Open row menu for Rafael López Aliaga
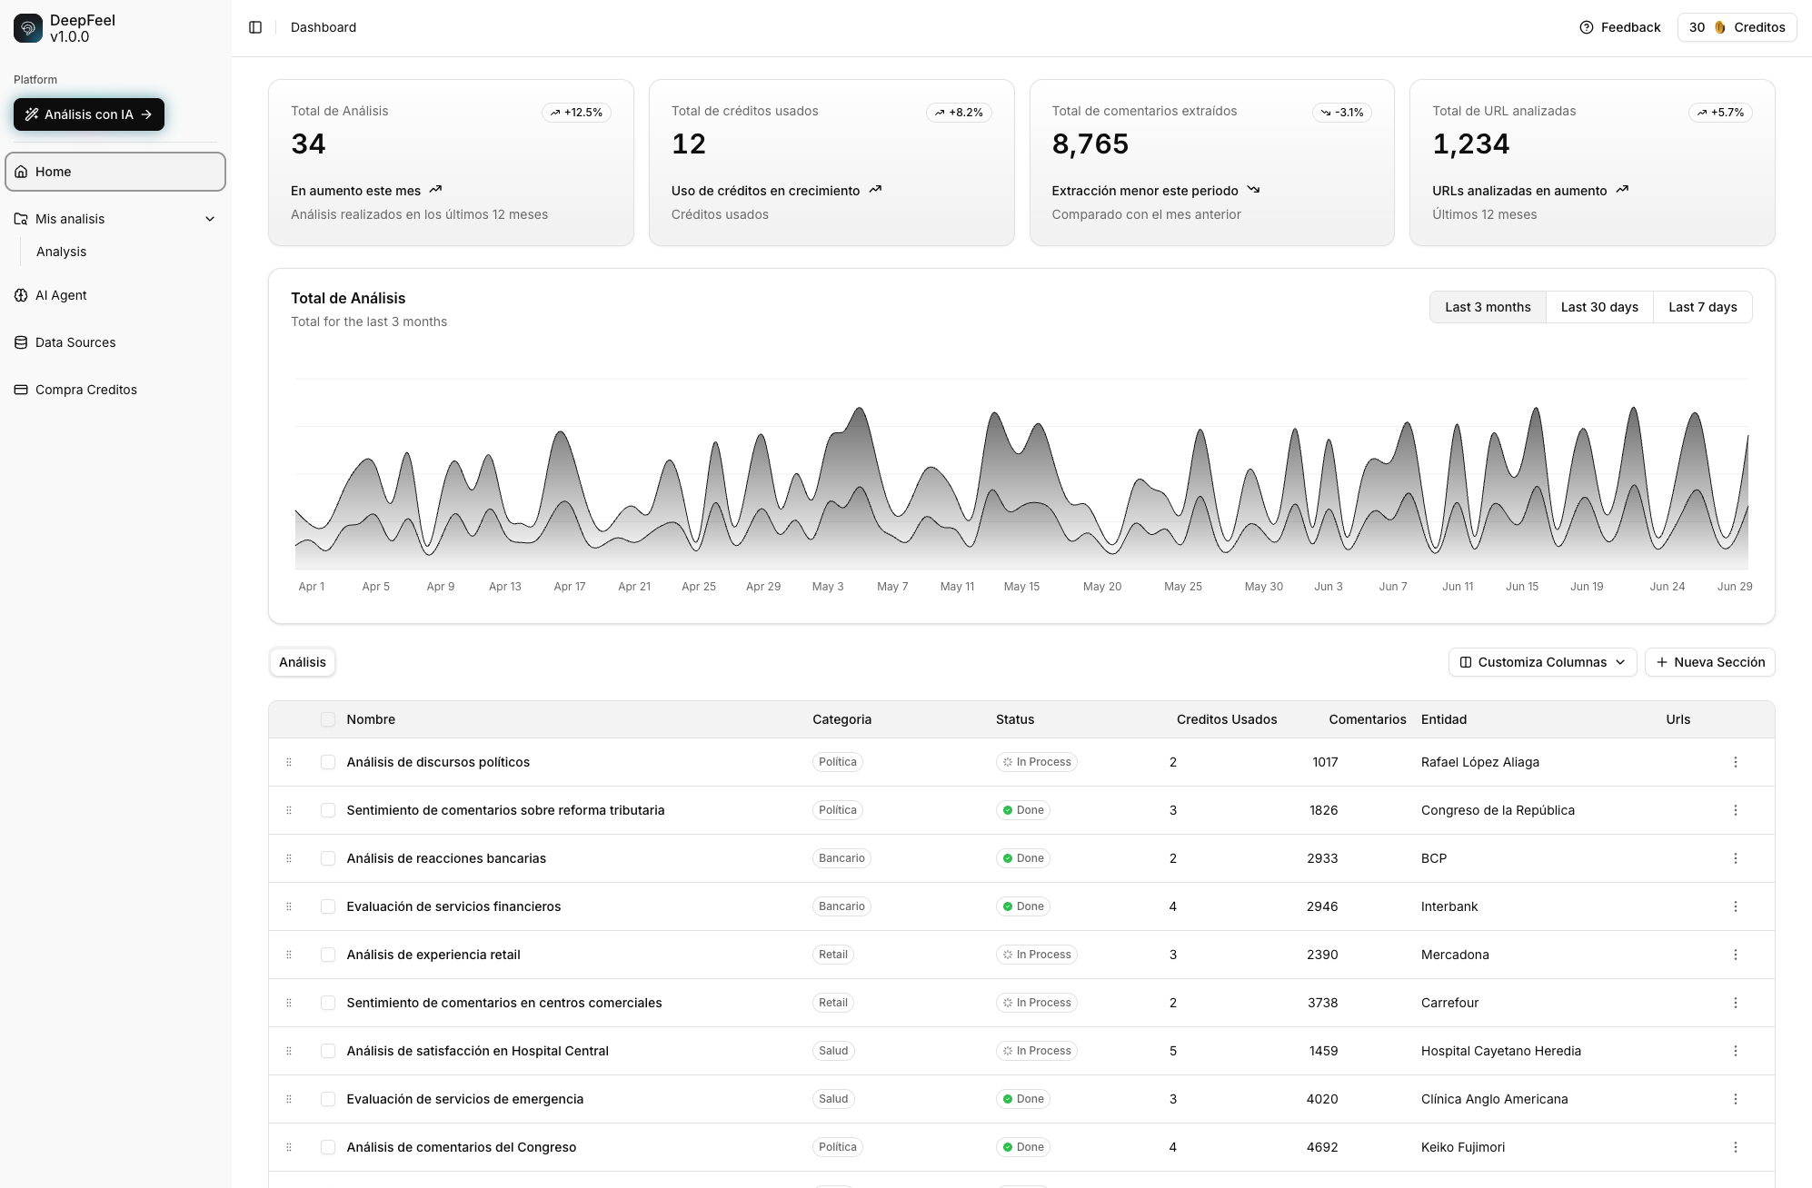The image size is (1812, 1188). 1735,762
